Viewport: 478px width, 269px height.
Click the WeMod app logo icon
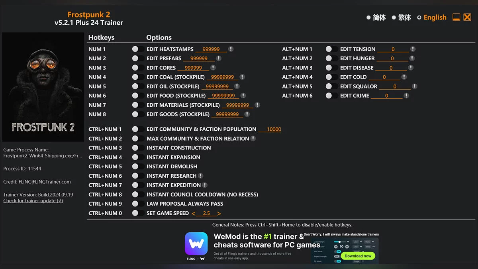coord(196,243)
